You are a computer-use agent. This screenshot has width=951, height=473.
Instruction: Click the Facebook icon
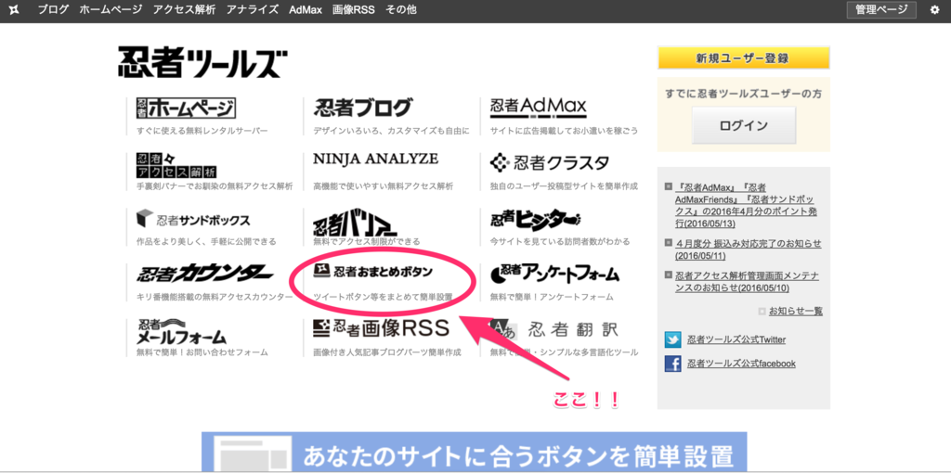click(672, 364)
